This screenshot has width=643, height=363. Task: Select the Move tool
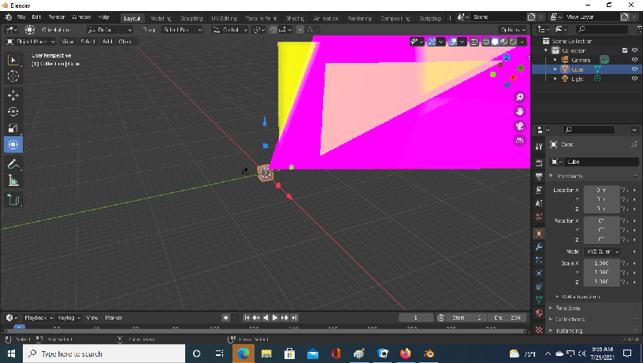[x=13, y=95]
